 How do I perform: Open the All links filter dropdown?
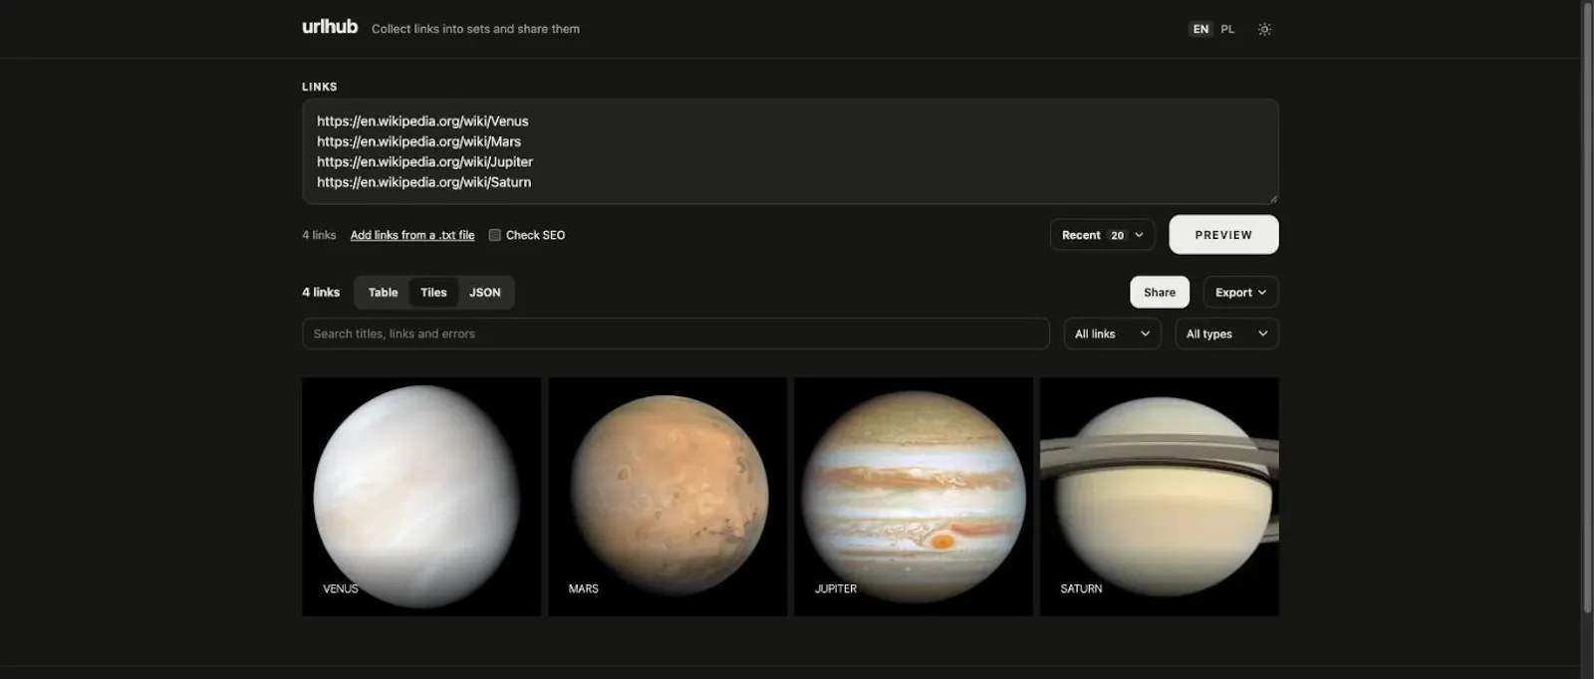(1112, 334)
